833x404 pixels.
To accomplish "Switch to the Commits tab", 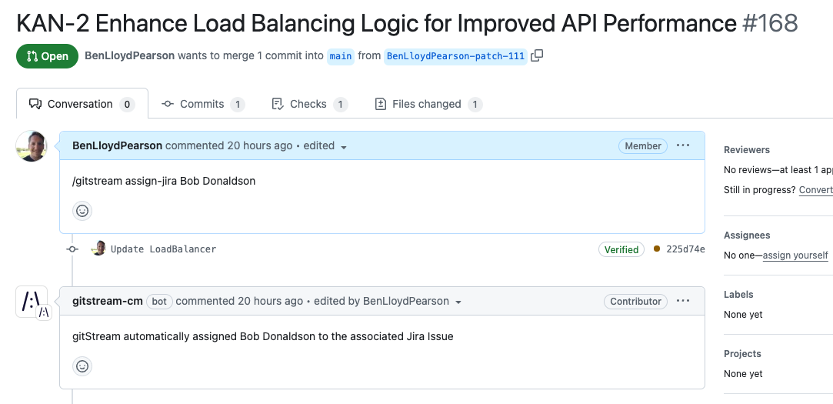I will click(x=203, y=104).
